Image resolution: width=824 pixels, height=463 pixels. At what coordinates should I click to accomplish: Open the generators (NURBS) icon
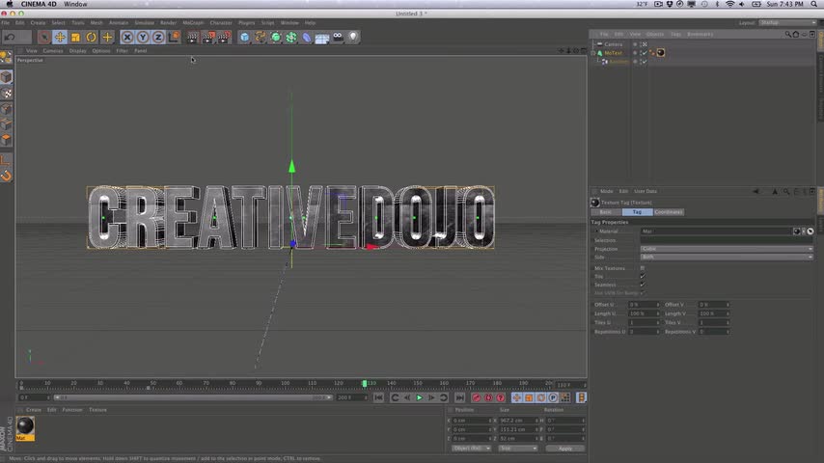point(276,38)
